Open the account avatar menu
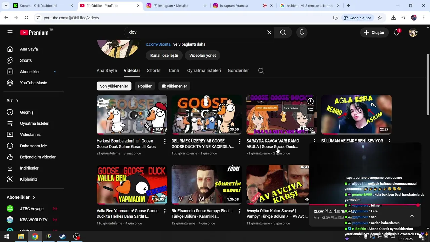Viewport: 430px width, 242px height. coord(413,32)
